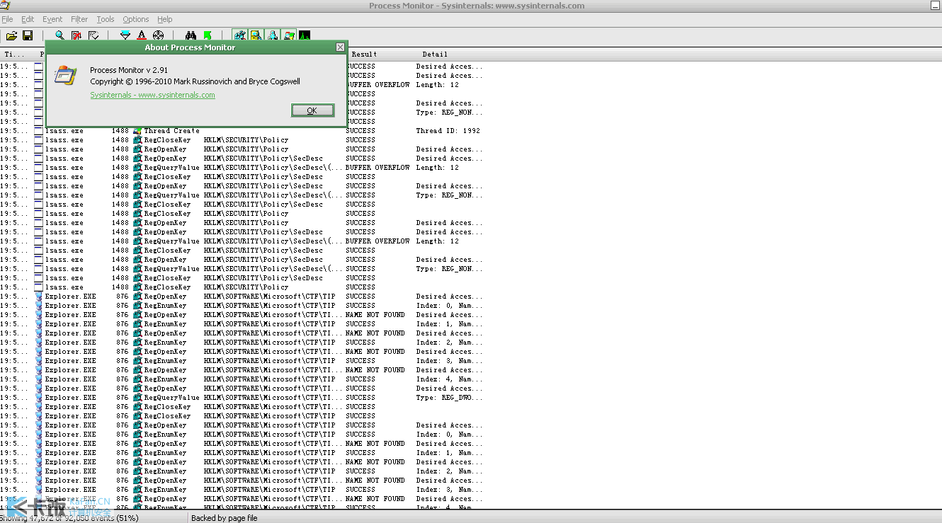Click the green Jump To arrow icon
Image resolution: width=942 pixels, height=523 pixels.
(208, 35)
